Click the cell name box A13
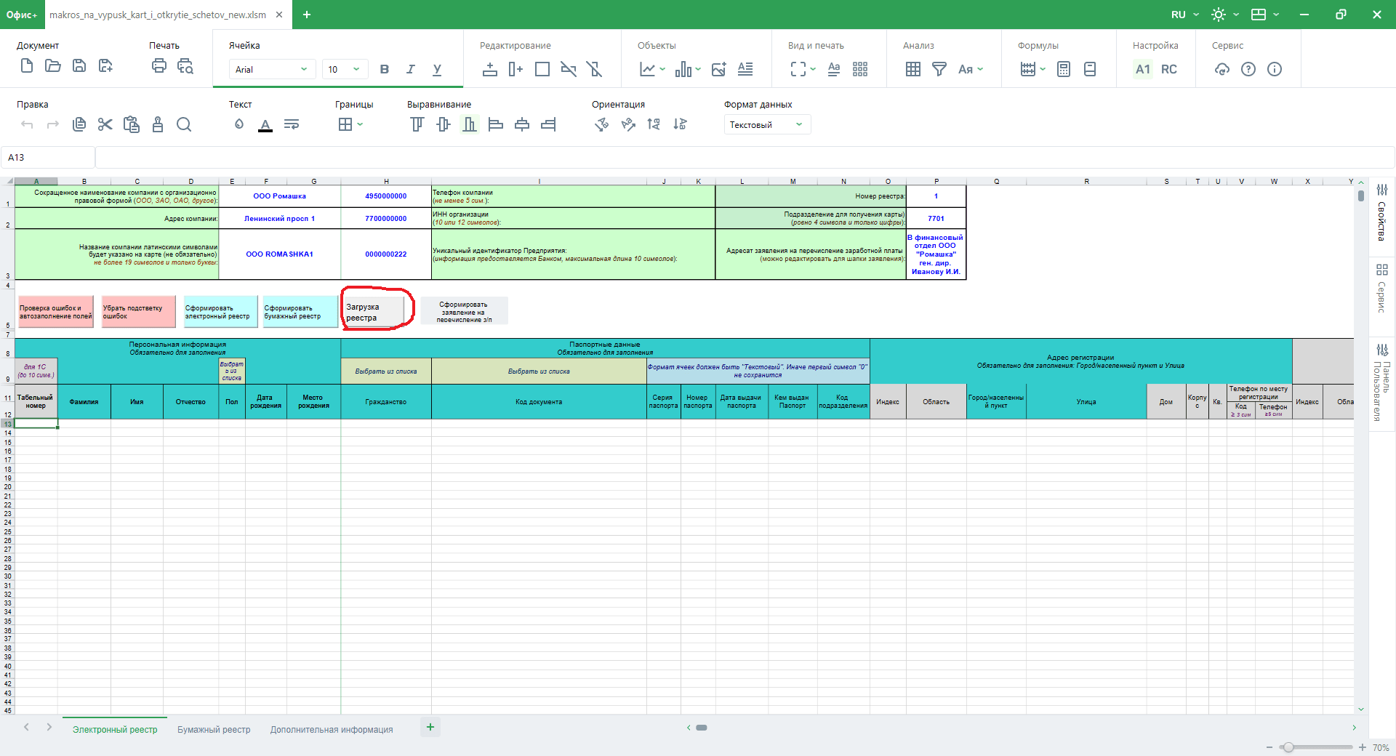The width and height of the screenshot is (1396, 756). pos(47,157)
